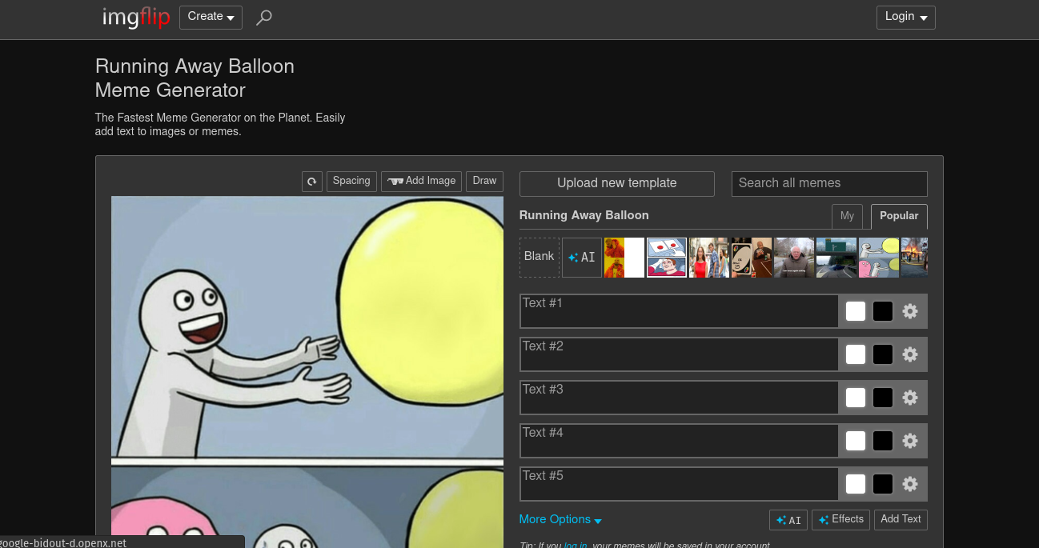Select the Distracted Boyfriend template thumbnail

(x=709, y=257)
